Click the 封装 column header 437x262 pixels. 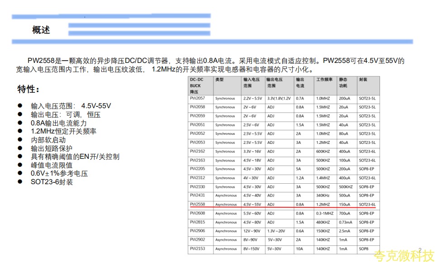pyautogui.click(x=363, y=80)
